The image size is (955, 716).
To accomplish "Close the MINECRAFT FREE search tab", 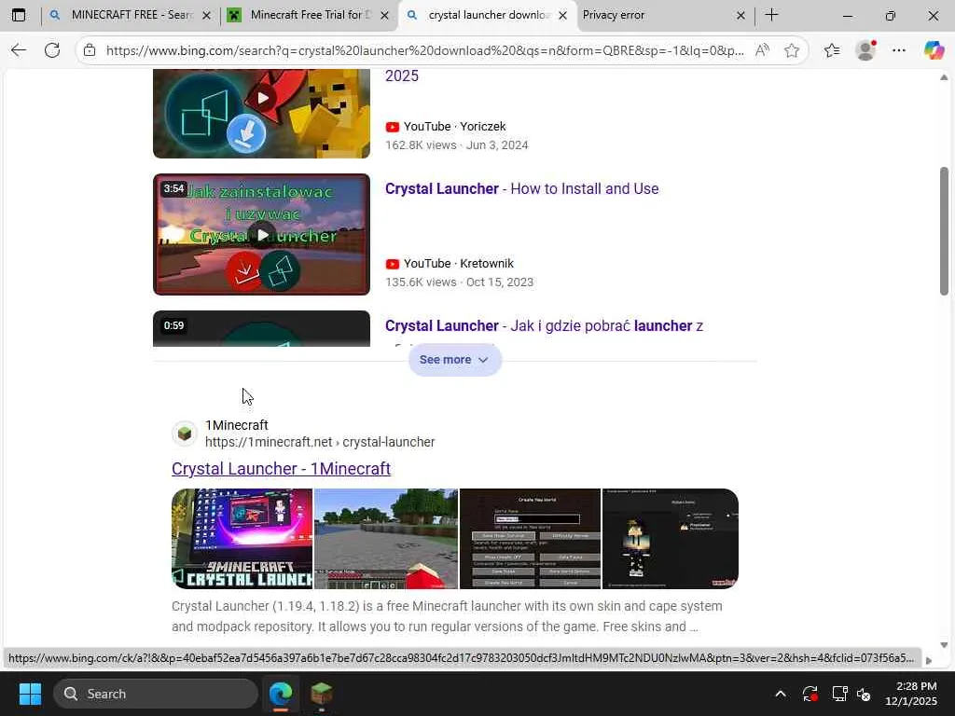I will coord(206,16).
